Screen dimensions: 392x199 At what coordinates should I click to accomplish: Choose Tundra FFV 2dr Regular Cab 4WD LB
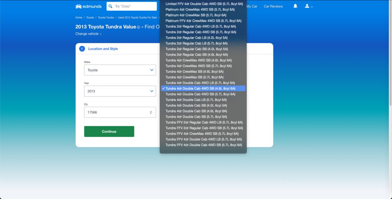pyautogui.click(x=203, y=122)
